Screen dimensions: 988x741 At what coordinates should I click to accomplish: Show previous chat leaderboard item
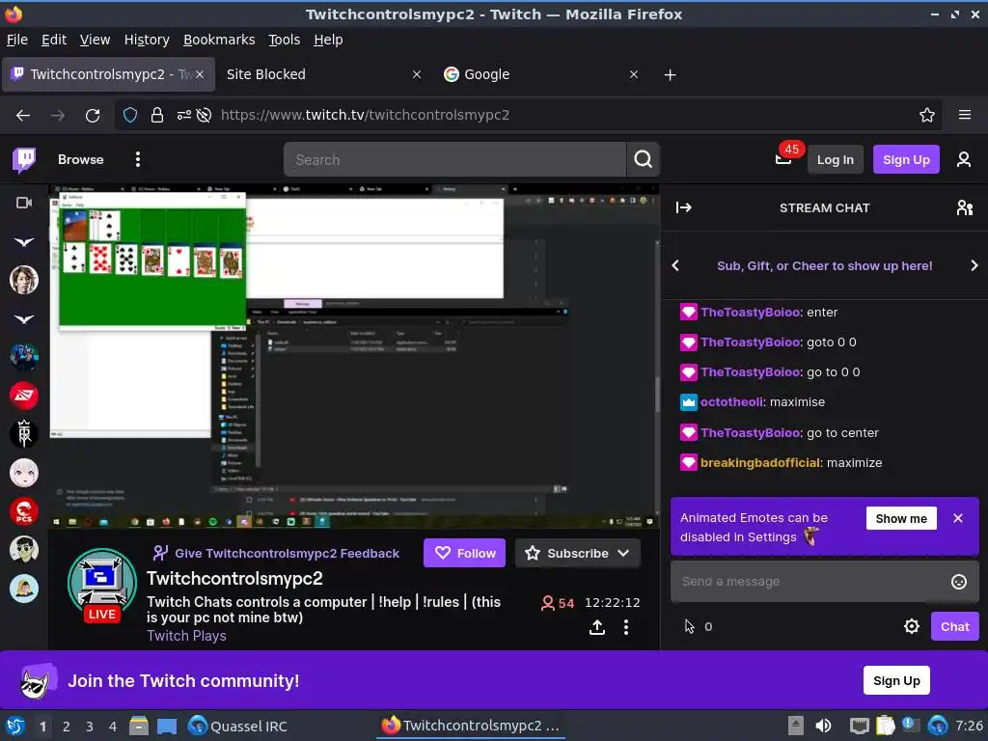(x=675, y=266)
